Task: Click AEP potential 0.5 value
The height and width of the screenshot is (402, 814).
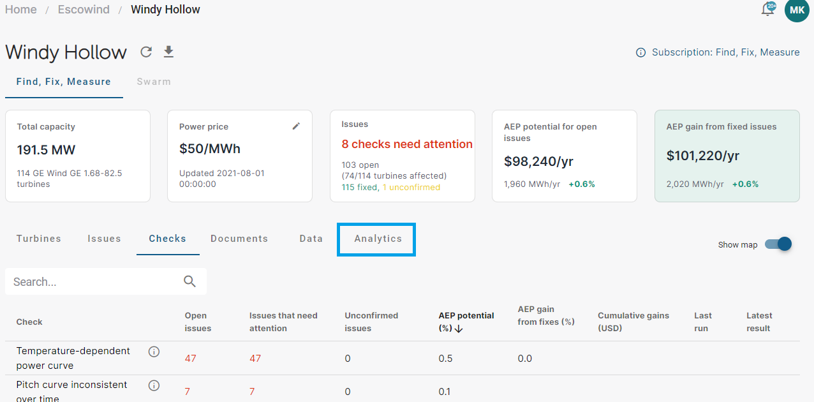Action: tap(445, 358)
